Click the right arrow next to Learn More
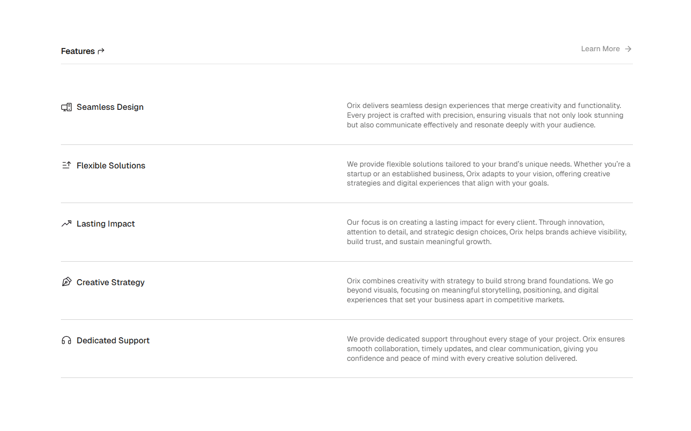The height and width of the screenshot is (431, 691). click(x=628, y=48)
